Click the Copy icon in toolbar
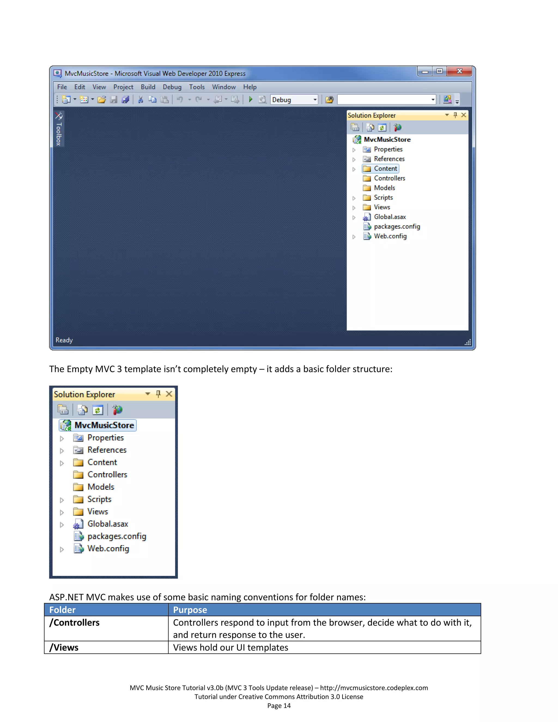Viewport: 558px width, 722px height. click(x=152, y=99)
